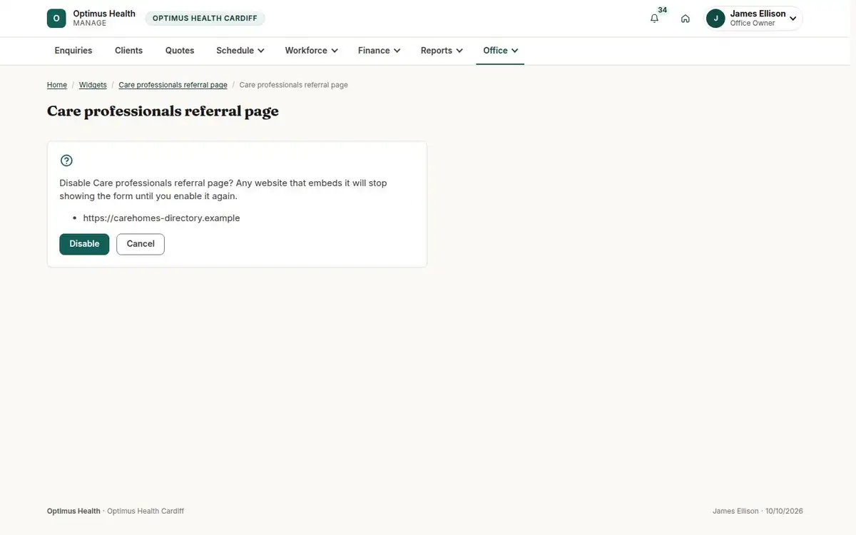Click the home icon in header

click(x=686, y=19)
